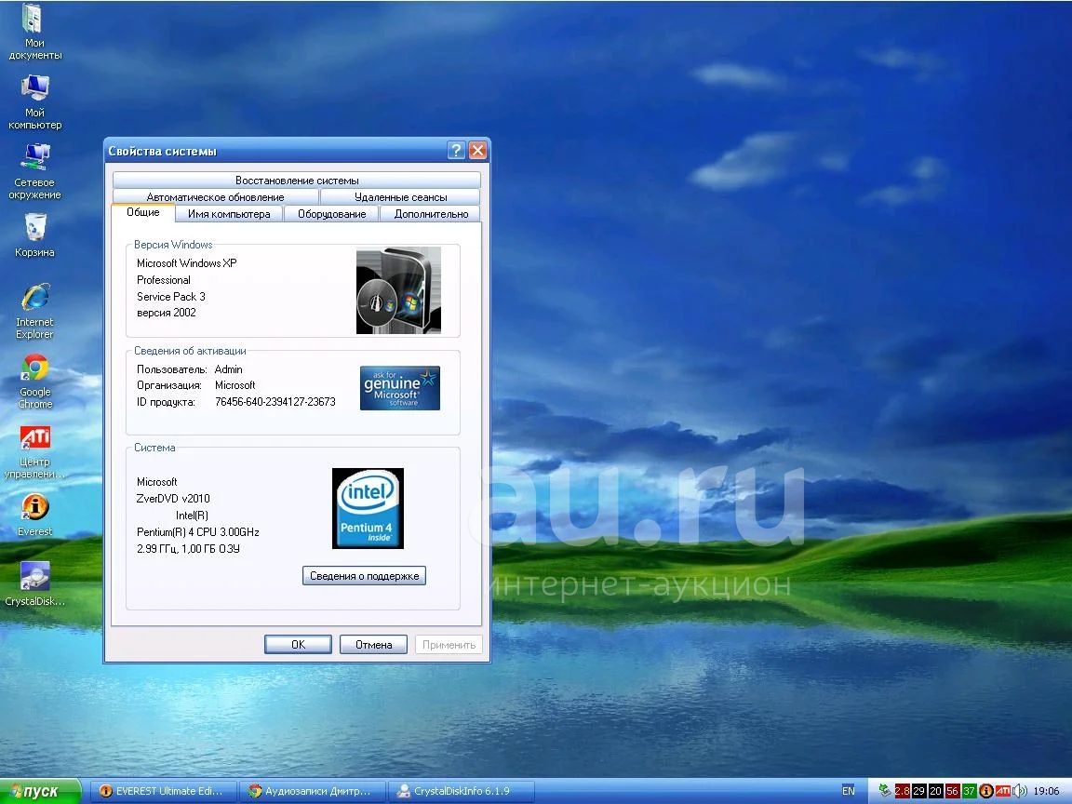Close the Свойства системы dialog

coord(478,151)
